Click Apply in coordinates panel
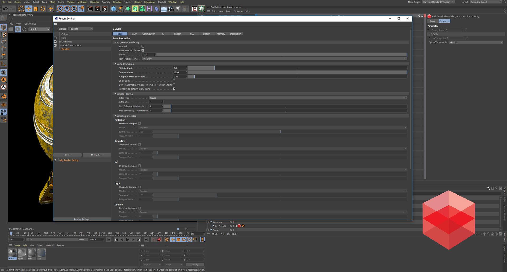 coord(195,265)
